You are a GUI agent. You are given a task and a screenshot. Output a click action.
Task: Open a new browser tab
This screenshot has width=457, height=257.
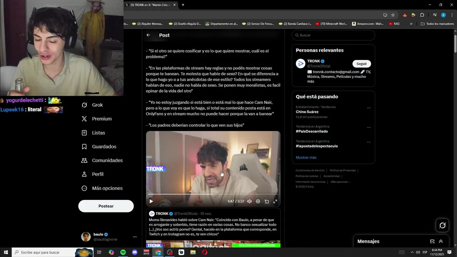point(183,5)
